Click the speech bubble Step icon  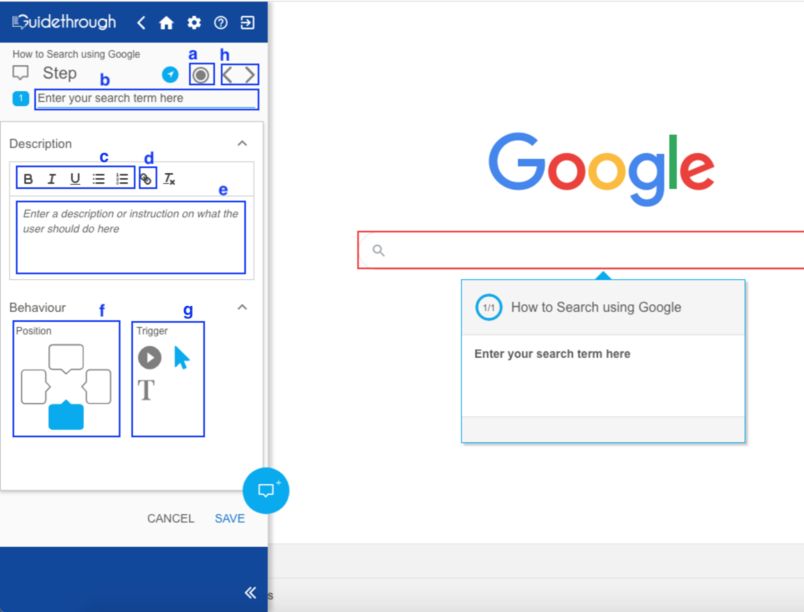[21, 73]
